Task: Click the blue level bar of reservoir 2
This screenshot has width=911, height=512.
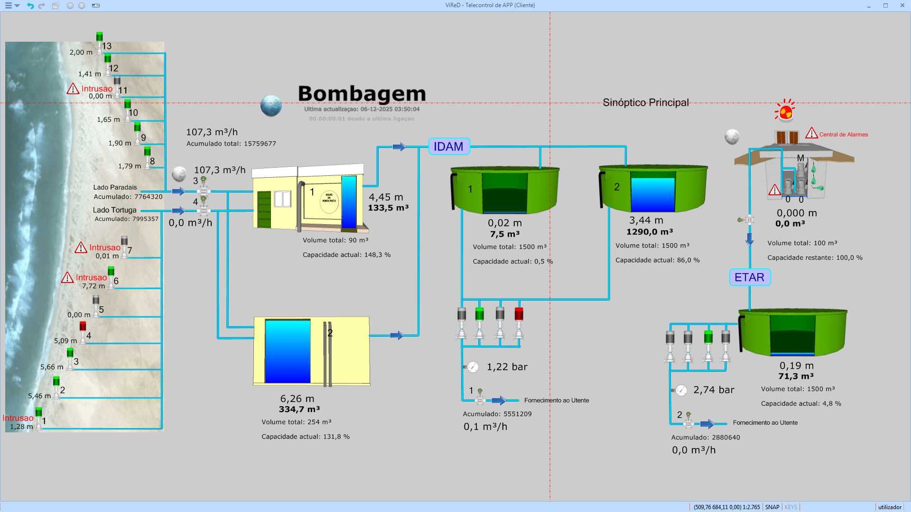Action: pos(287,351)
